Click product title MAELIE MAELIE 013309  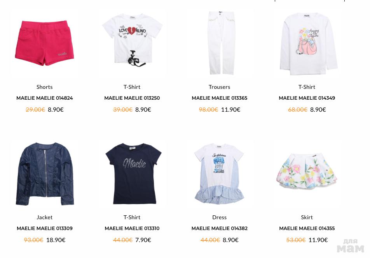[x=44, y=228]
